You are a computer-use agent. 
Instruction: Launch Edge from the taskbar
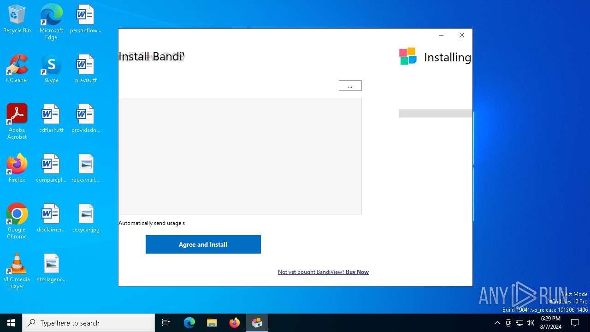(189, 323)
